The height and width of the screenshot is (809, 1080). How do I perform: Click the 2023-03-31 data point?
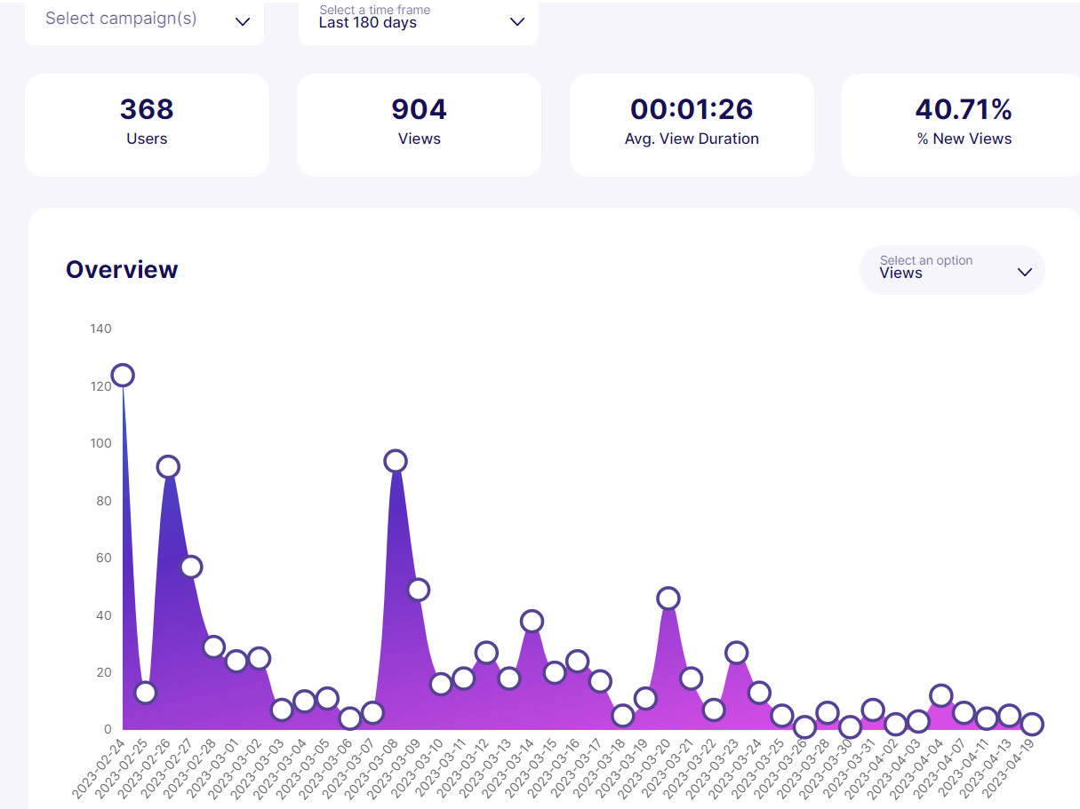click(x=873, y=710)
